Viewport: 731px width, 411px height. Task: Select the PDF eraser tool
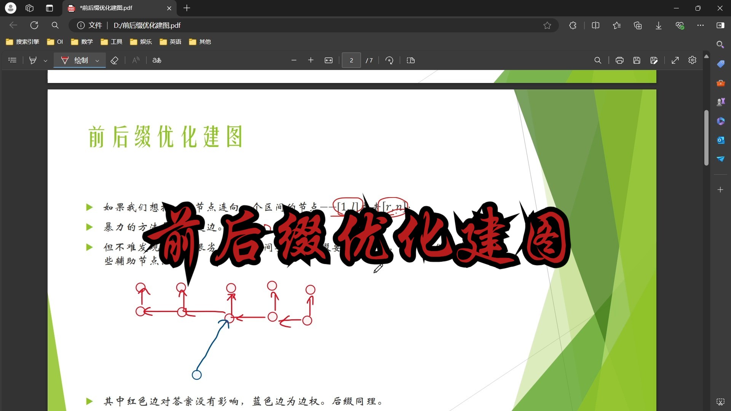tap(114, 60)
